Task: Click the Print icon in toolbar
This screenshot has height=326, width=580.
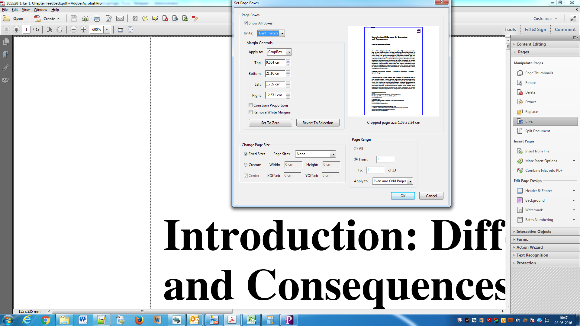Action: pyautogui.click(x=97, y=19)
